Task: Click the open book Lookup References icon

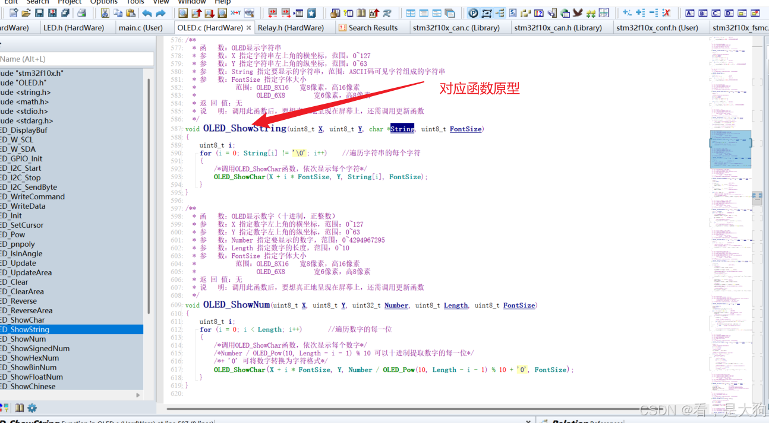Action: [361, 13]
